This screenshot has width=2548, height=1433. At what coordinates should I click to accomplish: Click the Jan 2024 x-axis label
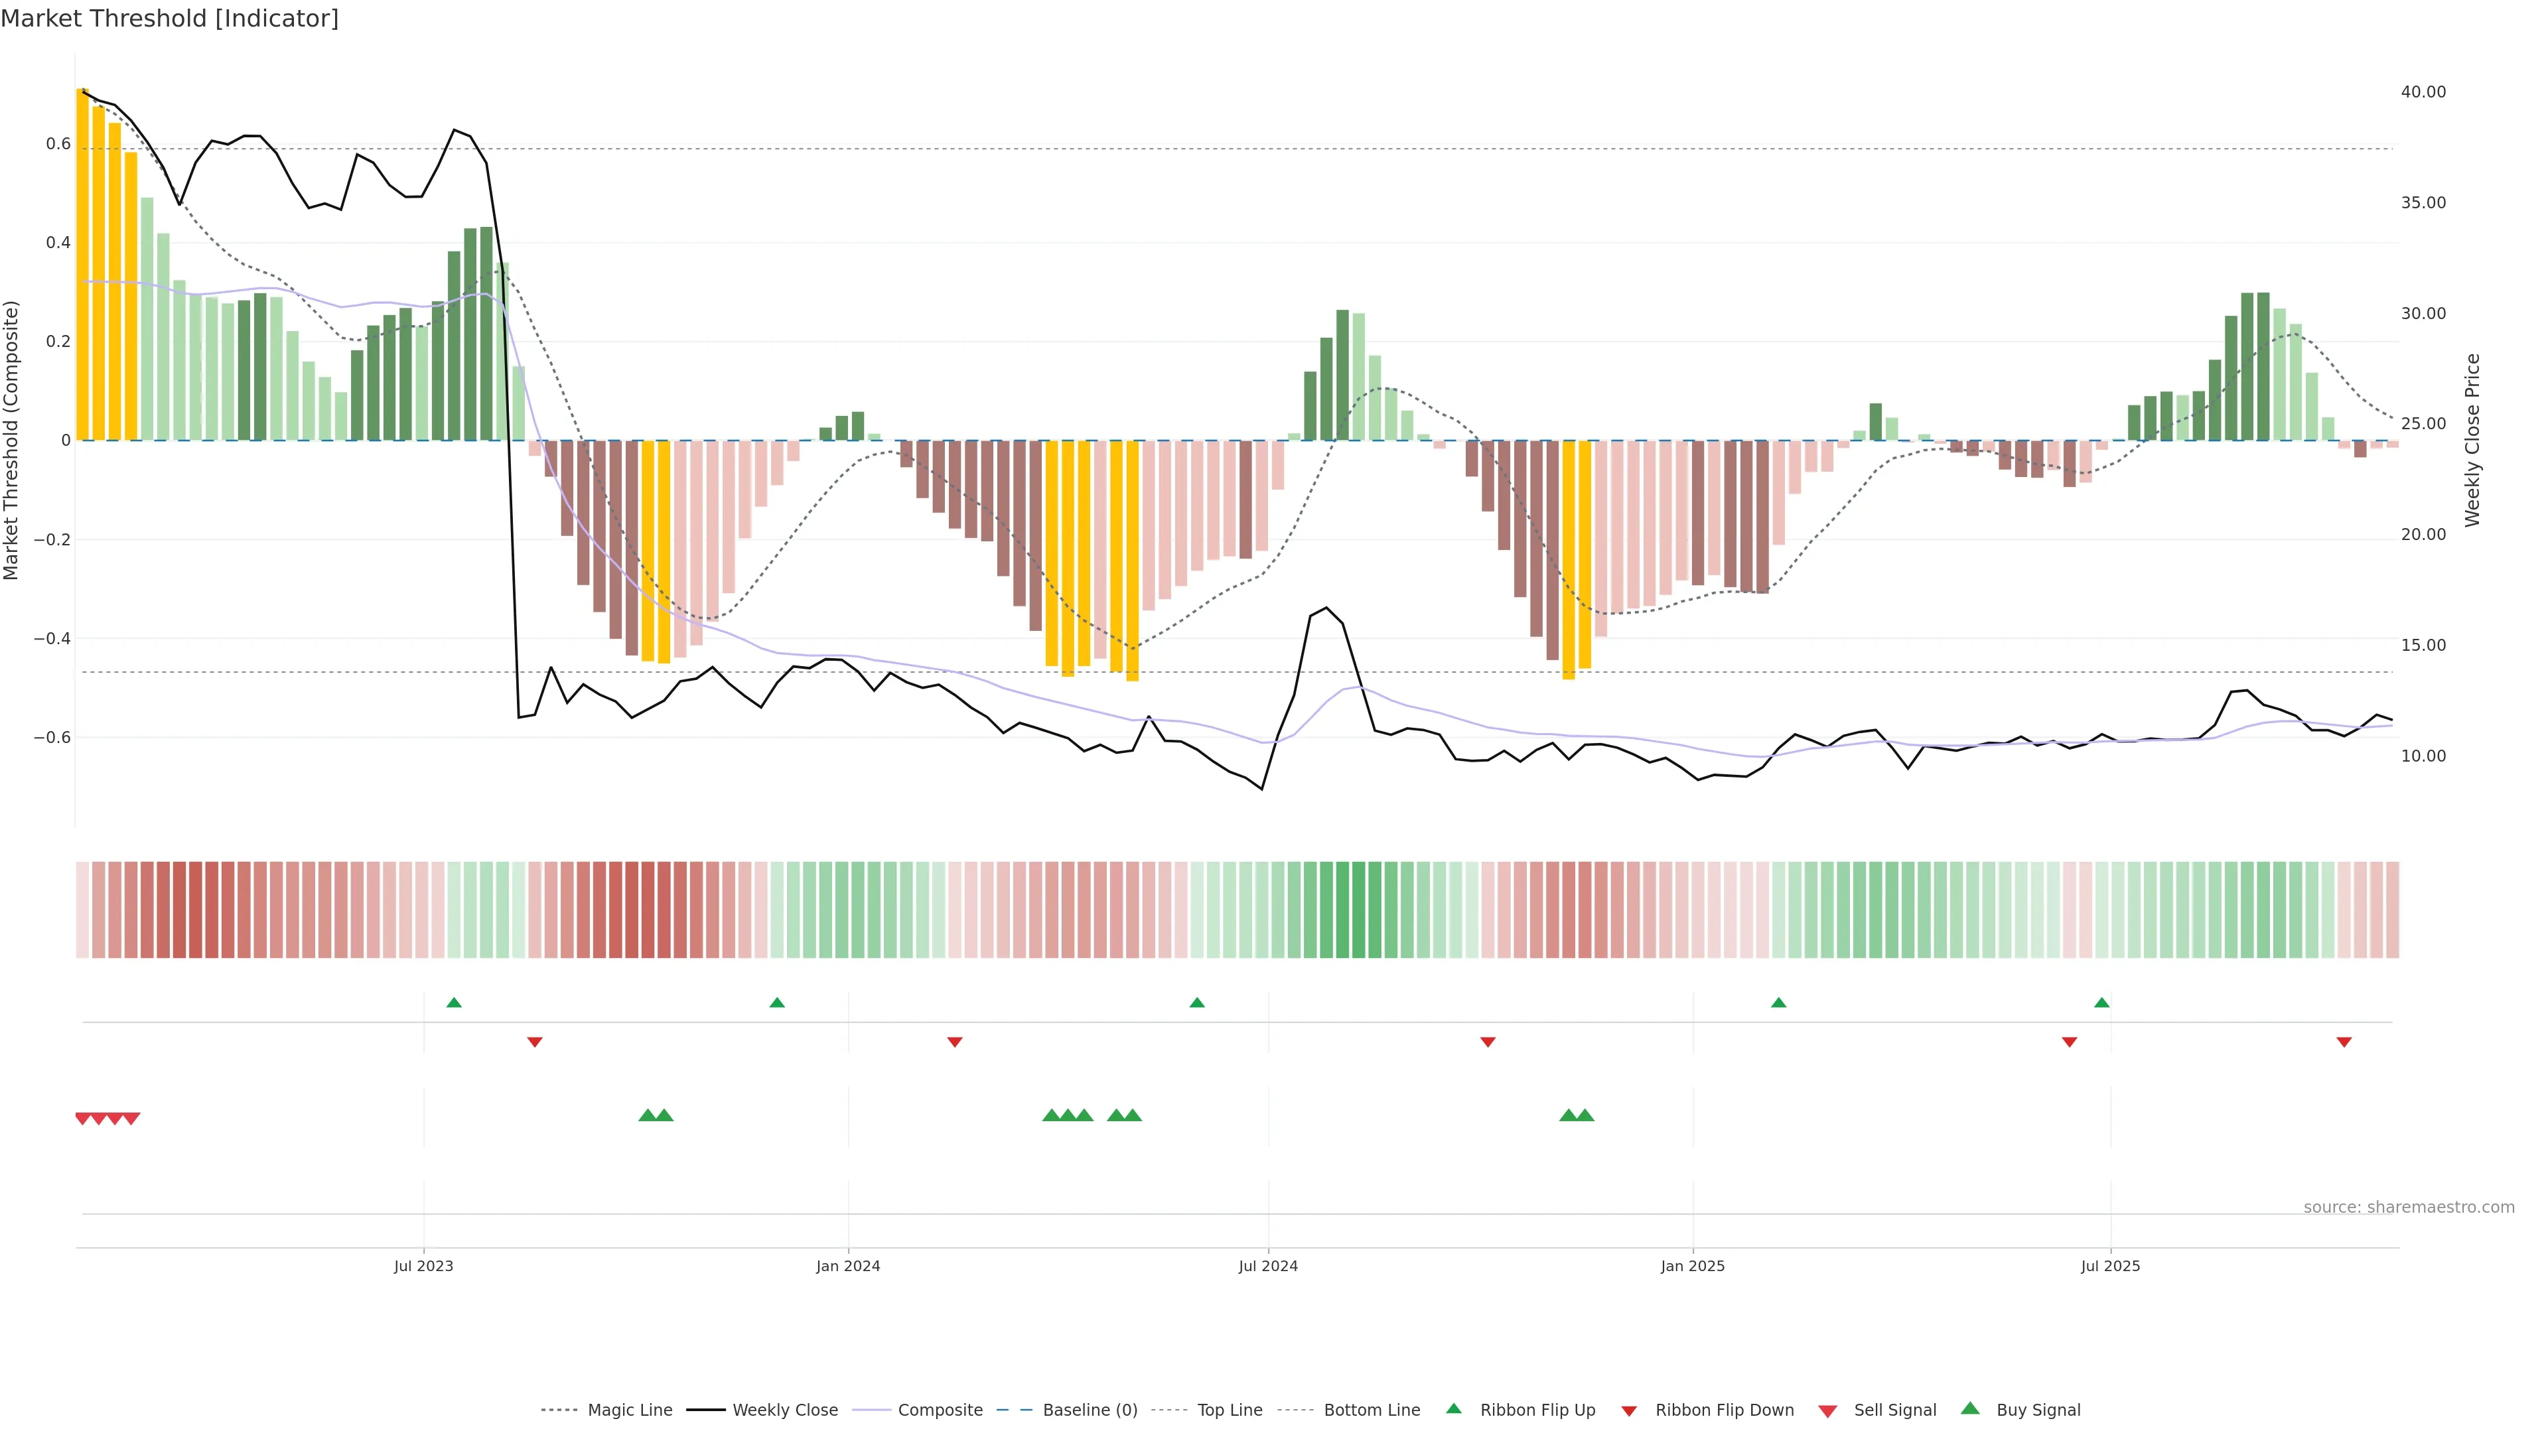(848, 1266)
